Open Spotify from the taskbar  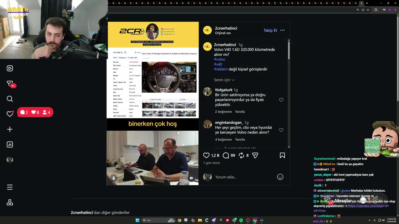coord(241,220)
